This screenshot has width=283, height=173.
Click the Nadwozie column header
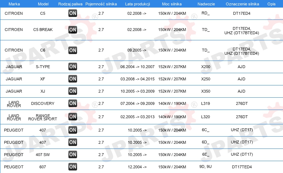click(x=206, y=4)
